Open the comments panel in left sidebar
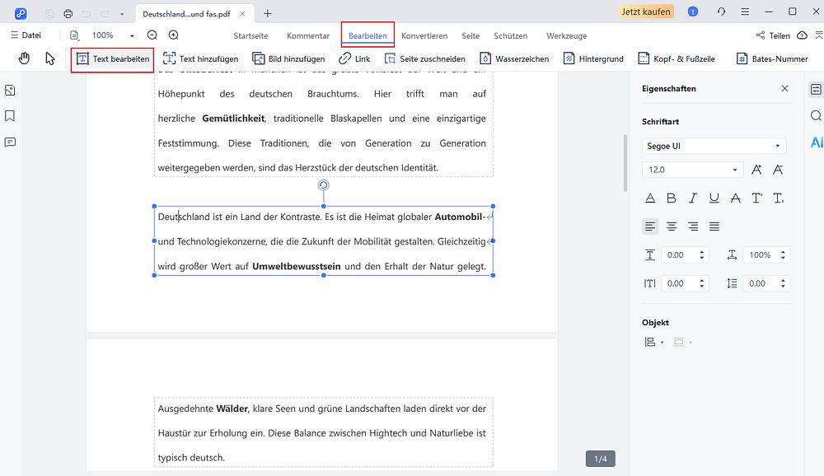This screenshot has width=824, height=476. pos(10,142)
